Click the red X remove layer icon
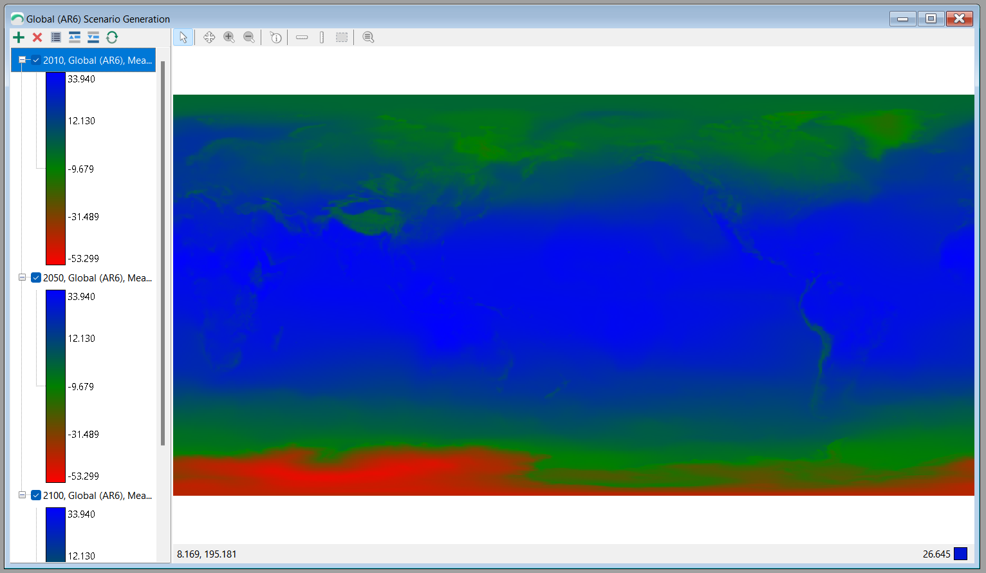 (x=37, y=37)
